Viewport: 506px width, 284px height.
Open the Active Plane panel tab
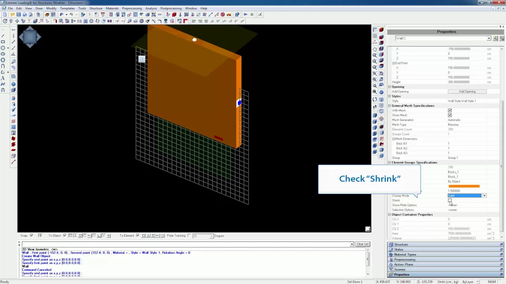coord(445,265)
